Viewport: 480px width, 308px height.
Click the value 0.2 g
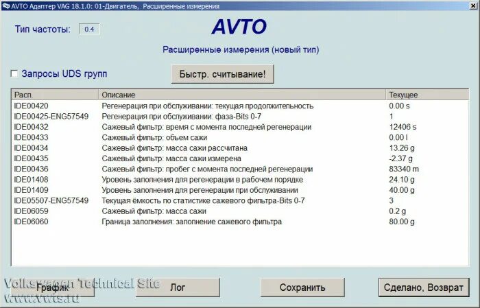[397, 211]
